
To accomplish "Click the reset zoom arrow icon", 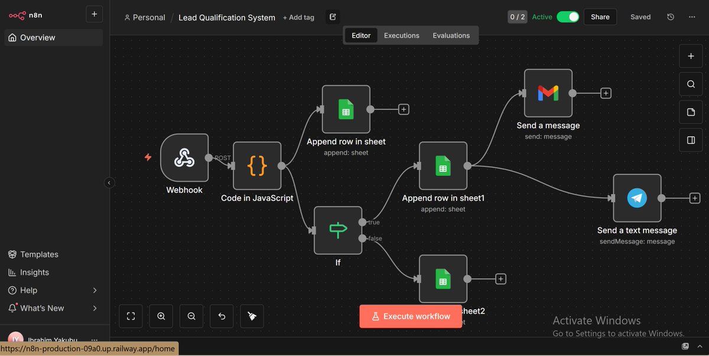I will (222, 316).
